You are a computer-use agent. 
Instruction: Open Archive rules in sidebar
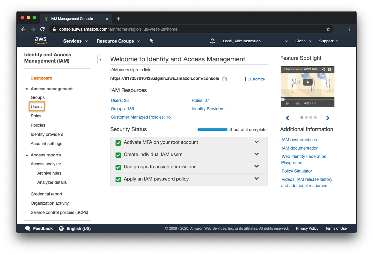[49, 173]
